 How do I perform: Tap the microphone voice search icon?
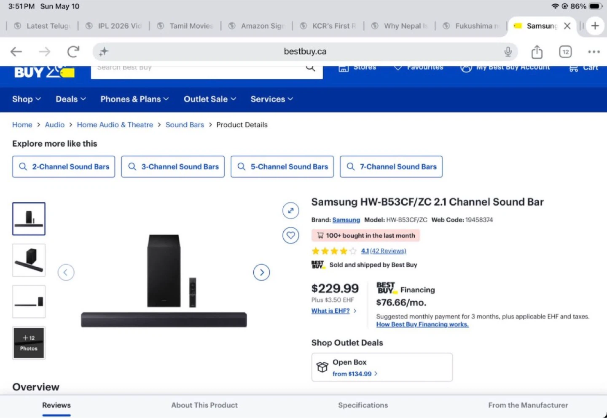508,52
